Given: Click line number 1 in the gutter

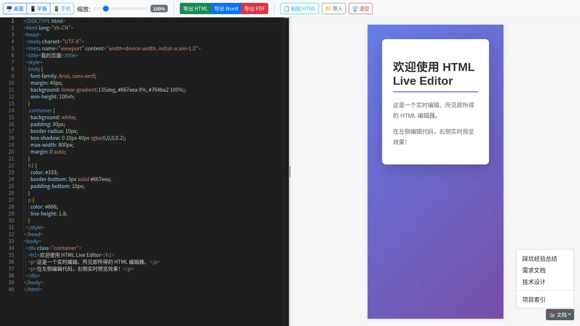Looking at the screenshot, I should coord(13,21).
